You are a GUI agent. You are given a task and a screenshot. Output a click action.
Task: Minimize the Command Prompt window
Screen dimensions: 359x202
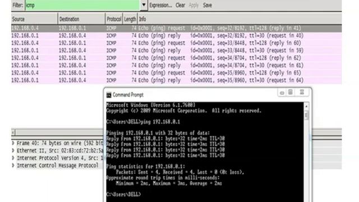[x=282, y=93]
